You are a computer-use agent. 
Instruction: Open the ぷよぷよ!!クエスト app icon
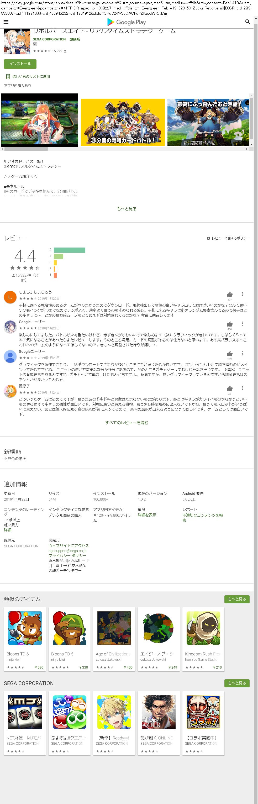tap(69, 712)
